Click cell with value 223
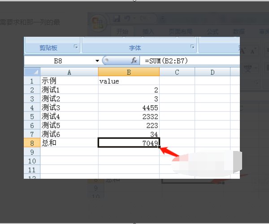This screenshot has height=224, width=269. (x=129, y=125)
